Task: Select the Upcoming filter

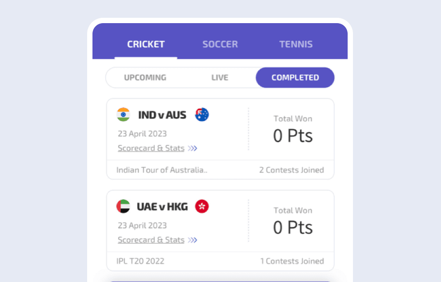Action: tap(145, 77)
